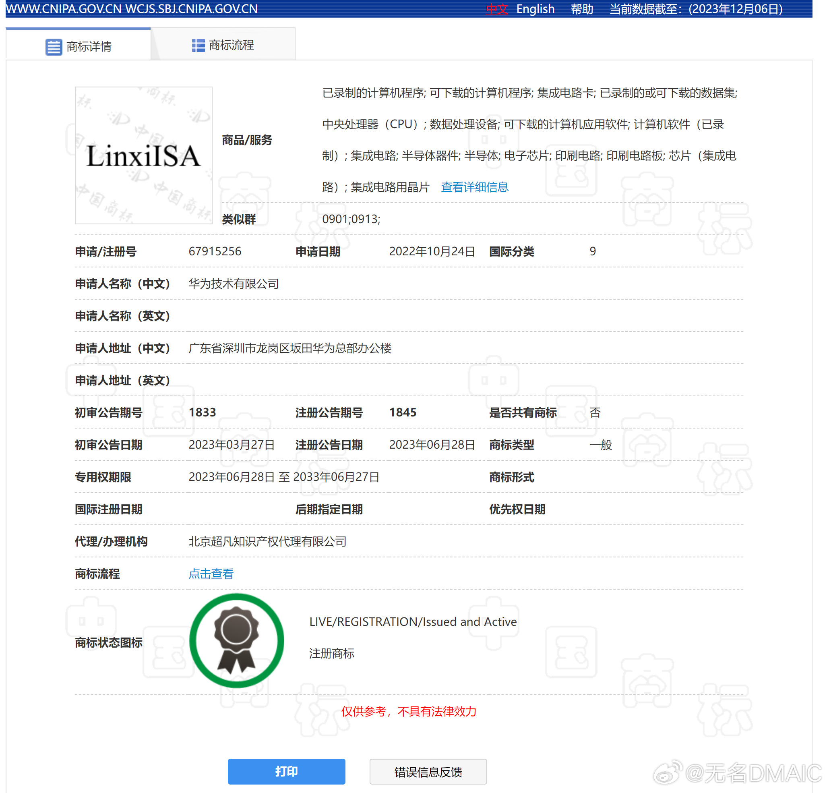829x793 pixels.
Task: Click the 商标详情 document icon
Action: 54,46
